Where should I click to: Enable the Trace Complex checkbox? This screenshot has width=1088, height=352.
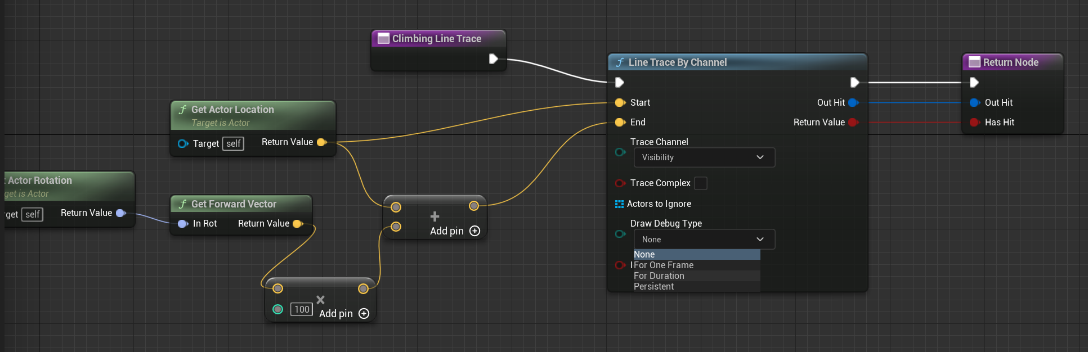[x=701, y=183]
